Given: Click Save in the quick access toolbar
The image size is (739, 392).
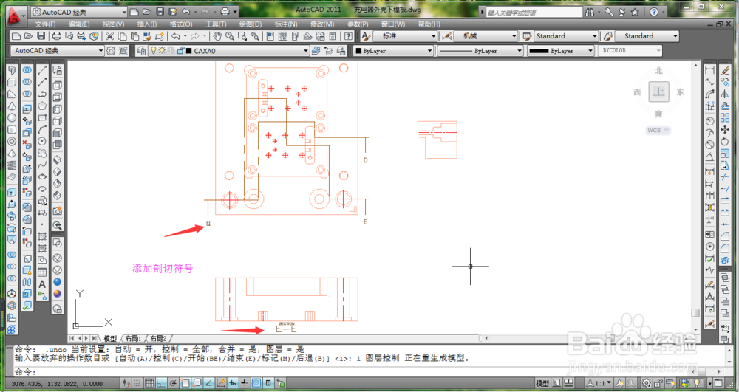Looking at the screenshot, I should click(x=160, y=12).
